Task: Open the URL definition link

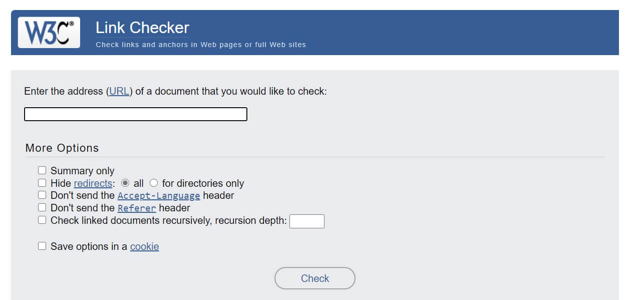Action: tap(119, 92)
